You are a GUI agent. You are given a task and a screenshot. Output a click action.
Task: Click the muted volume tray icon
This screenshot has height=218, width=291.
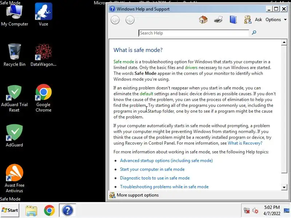click(x=255, y=211)
